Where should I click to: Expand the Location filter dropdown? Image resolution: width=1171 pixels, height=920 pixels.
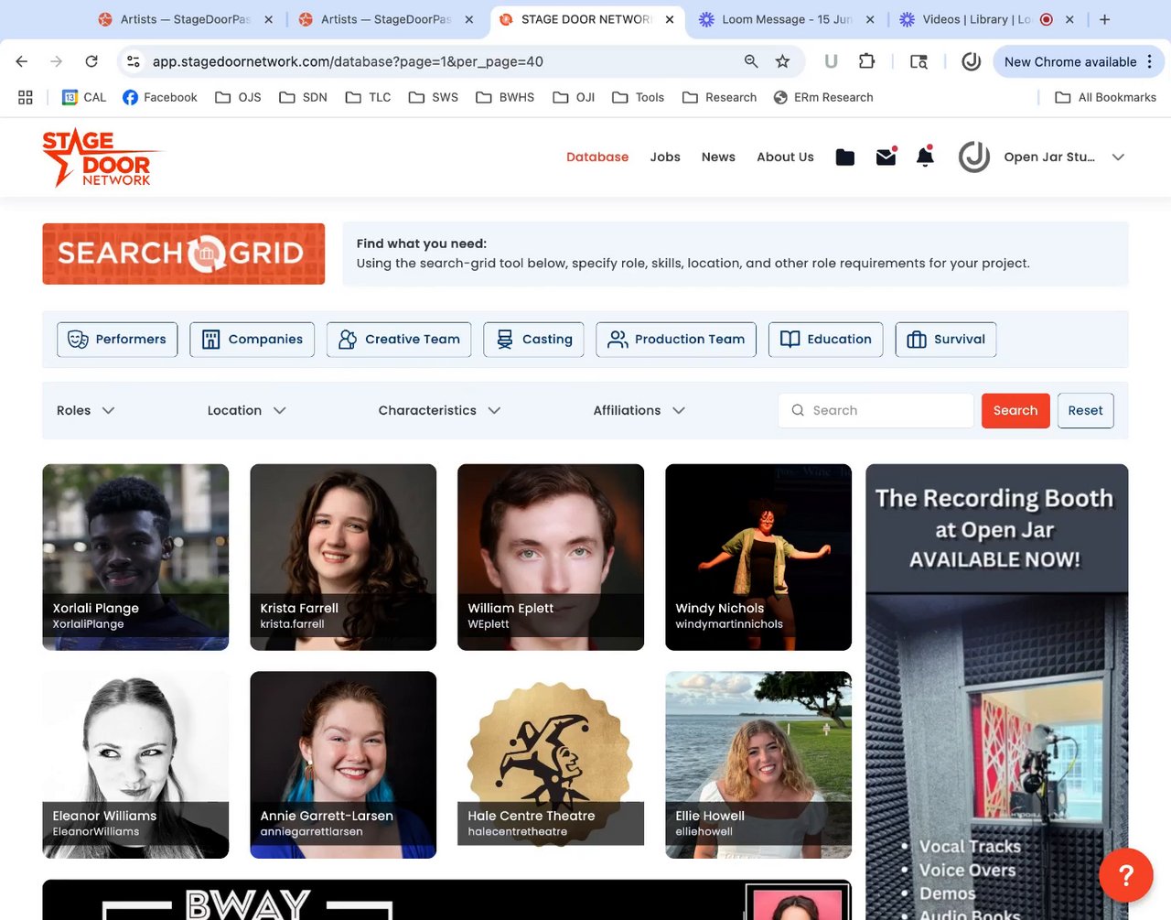tap(247, 410)
